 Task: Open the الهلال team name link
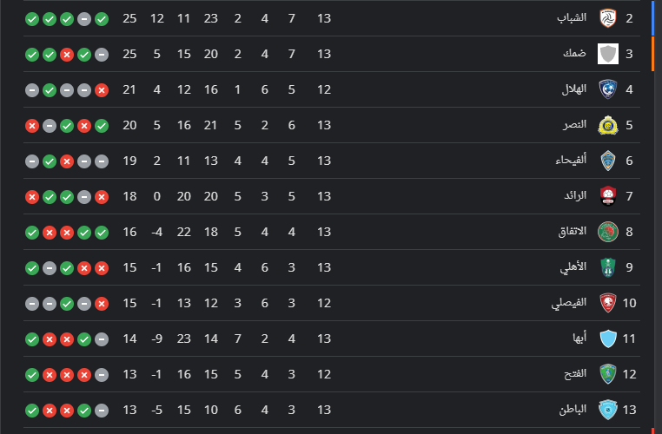coord(573,89)
